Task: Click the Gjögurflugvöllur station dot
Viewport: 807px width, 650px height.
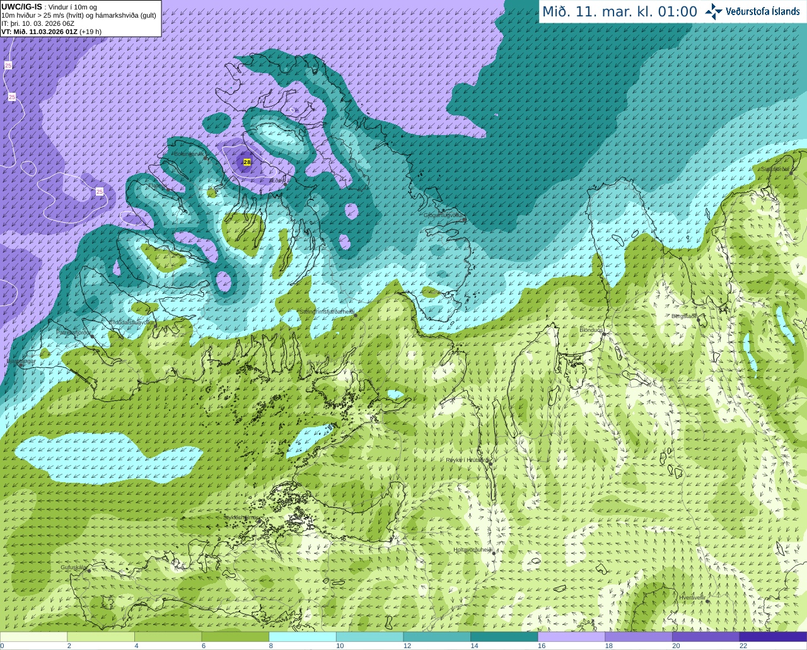Action: [x=464, y=220]
